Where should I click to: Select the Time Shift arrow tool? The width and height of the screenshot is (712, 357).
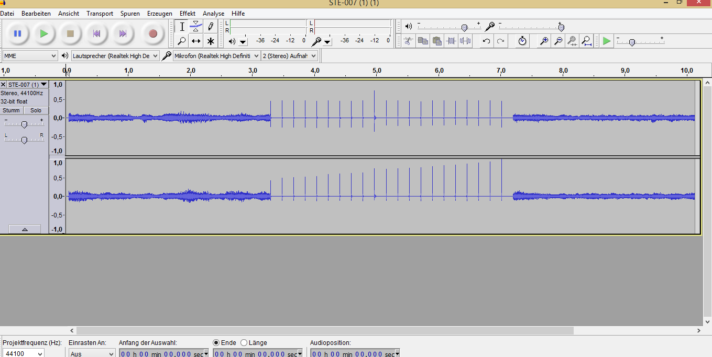[x=196, y=41]
